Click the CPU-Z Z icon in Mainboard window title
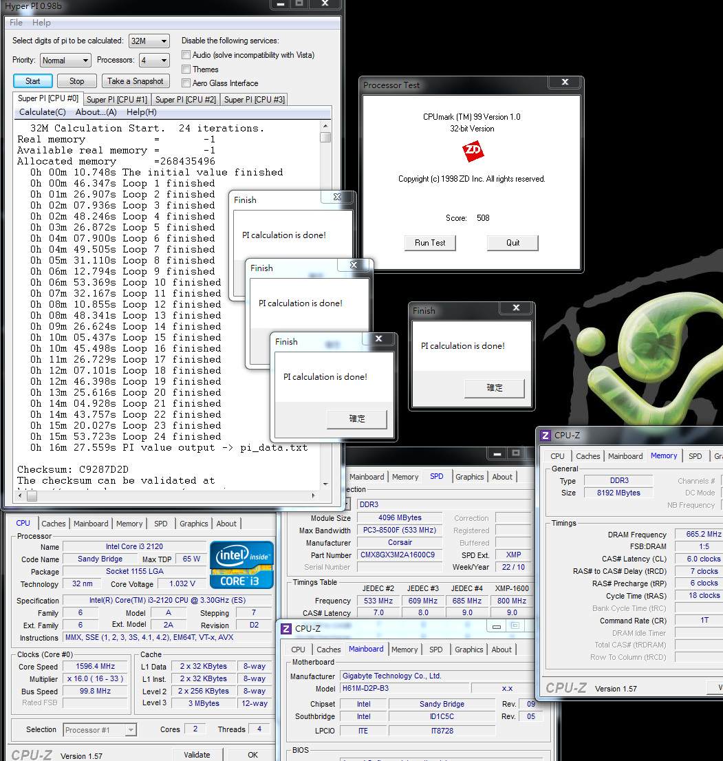723x761 pixels. (286, 628)
